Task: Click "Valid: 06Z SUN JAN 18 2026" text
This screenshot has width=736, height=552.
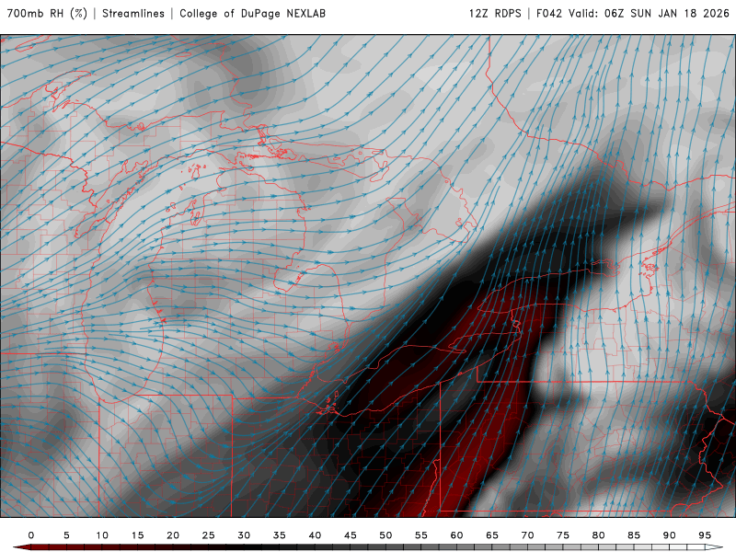Action: tap(649, 13)
